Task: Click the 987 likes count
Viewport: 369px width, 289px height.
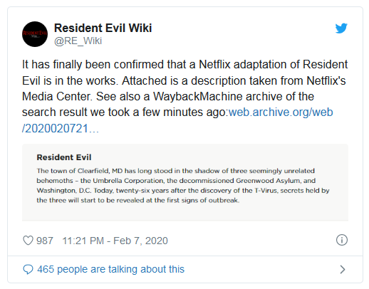Action: coord(45,241)
